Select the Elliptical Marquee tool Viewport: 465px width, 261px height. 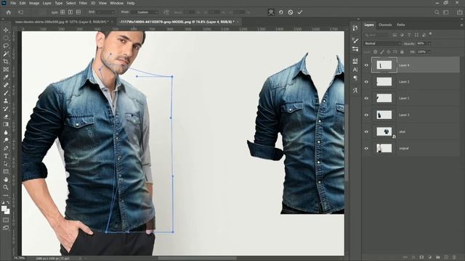[x=6, y=38]
